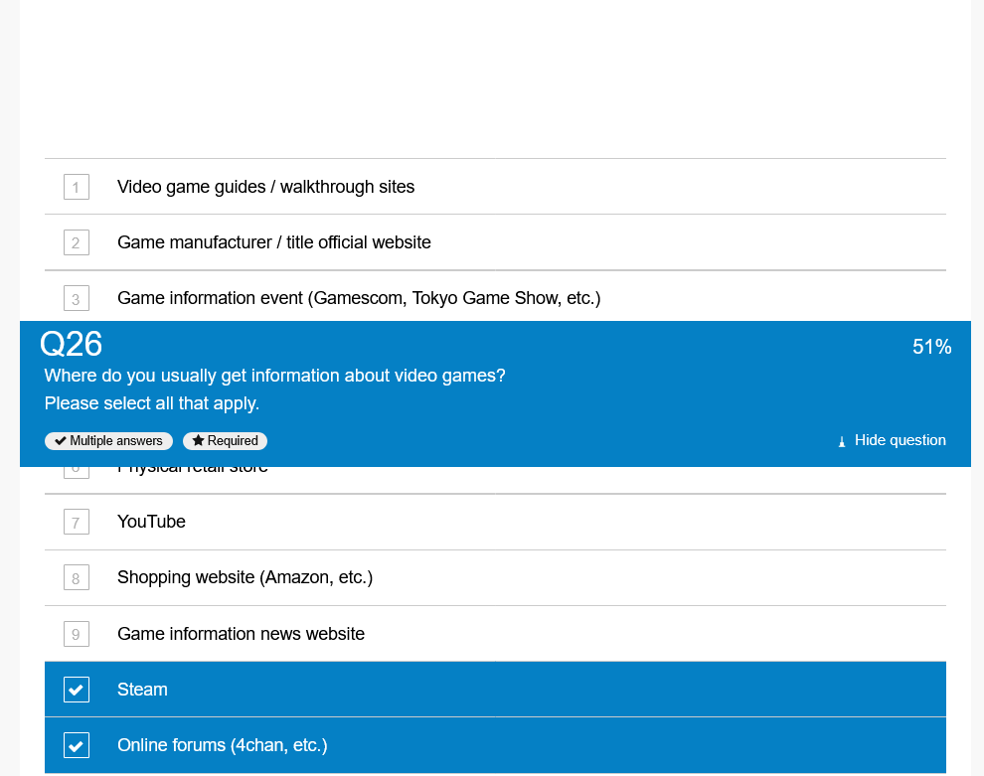The height and width of the screenshot is (776, 984).
Task: Click the Q26 question number heading
Action: click(x=71, y=344)
